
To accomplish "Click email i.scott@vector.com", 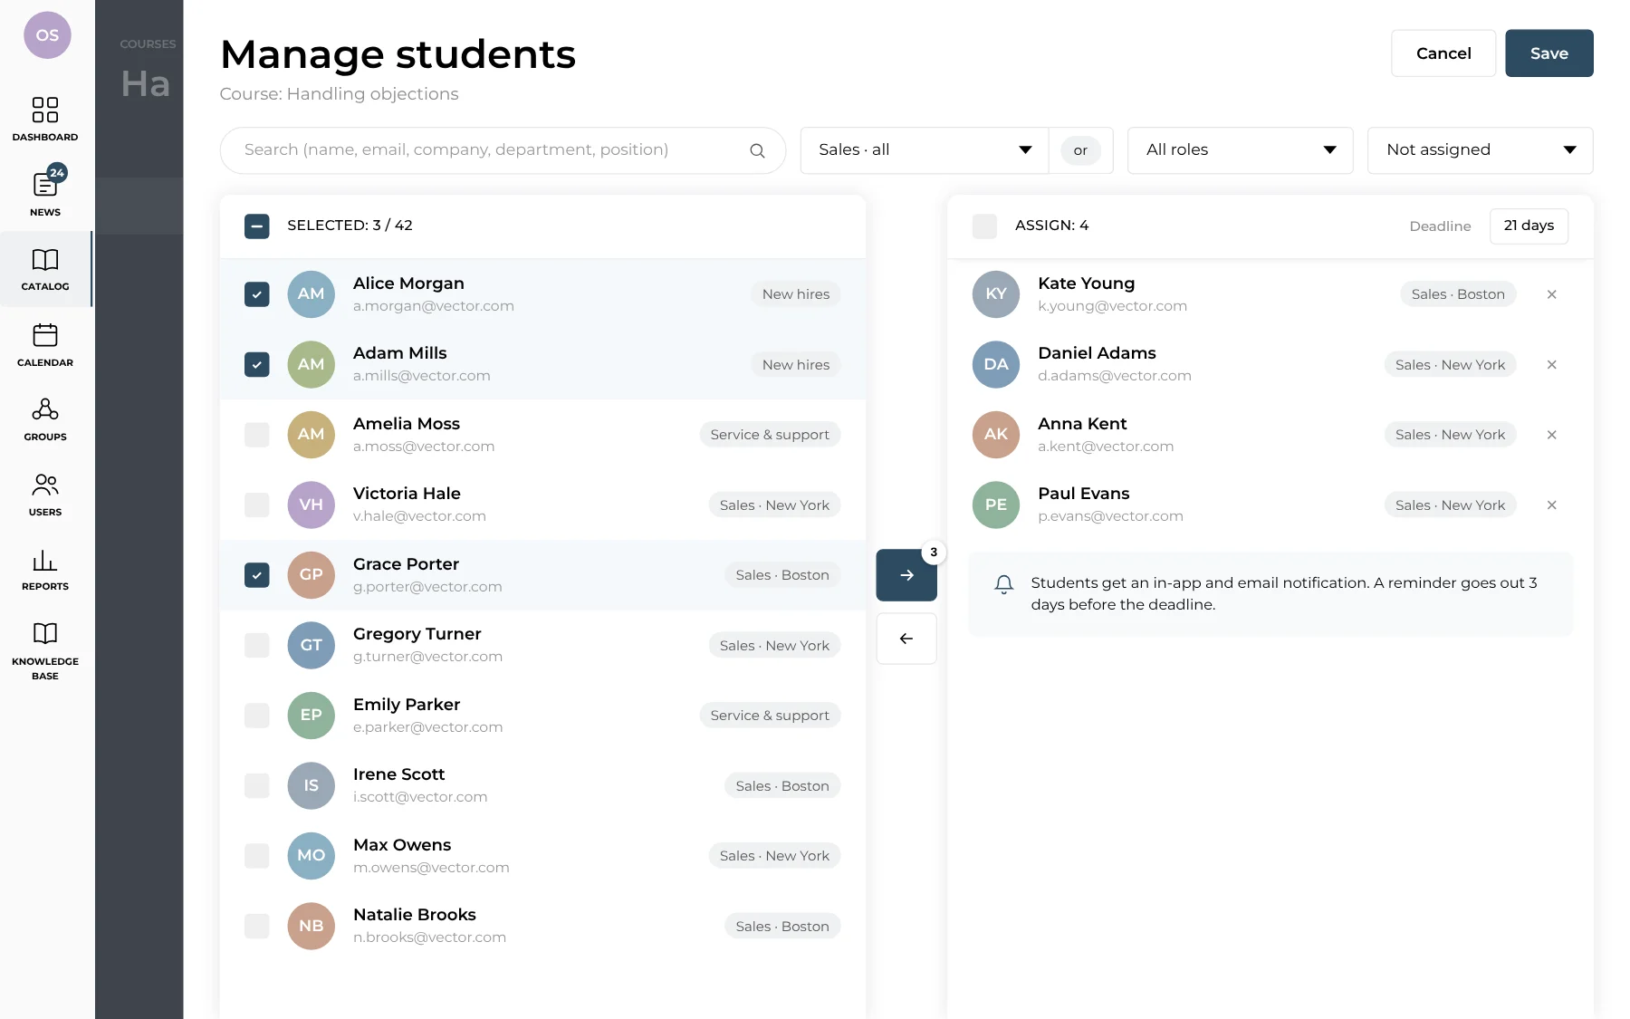I will pyautogui.click(x=420, y=797).
